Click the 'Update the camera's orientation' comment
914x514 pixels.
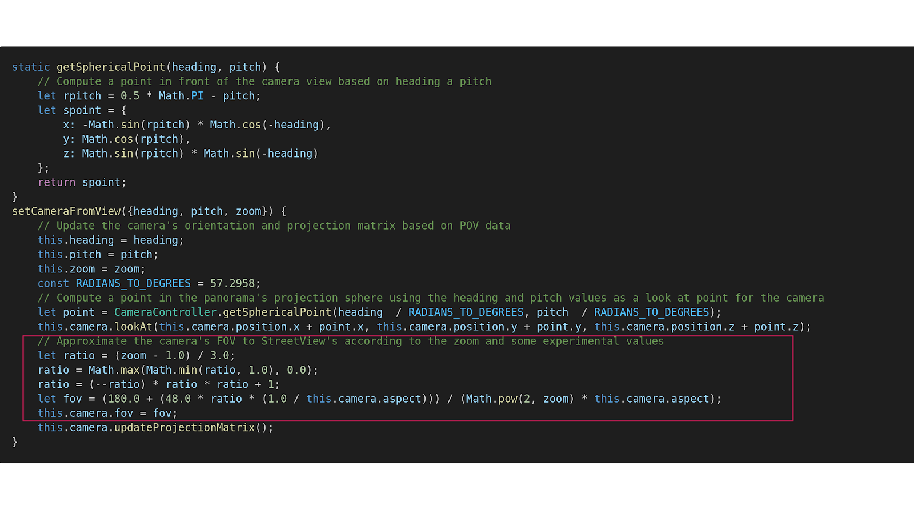coord(274,226)
